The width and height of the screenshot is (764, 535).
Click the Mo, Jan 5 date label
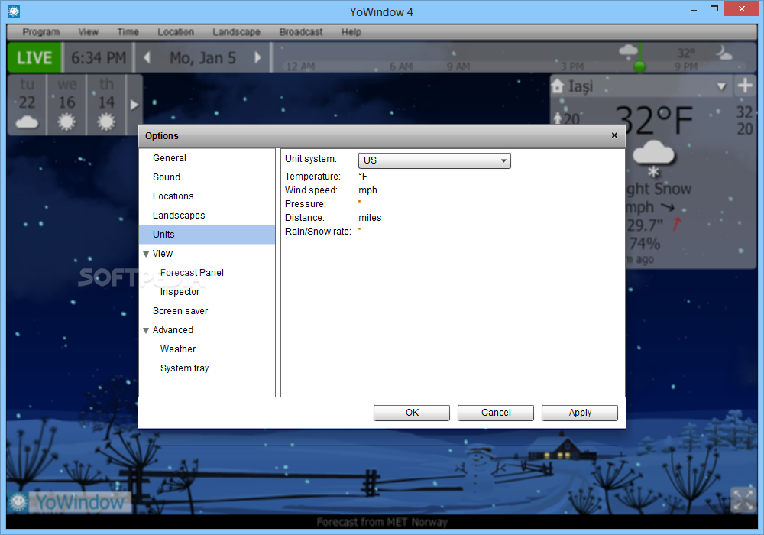(202, 58)
